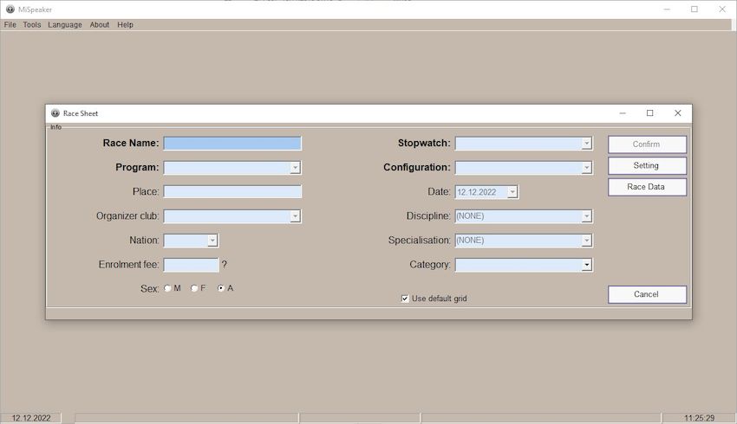Click the Confirm button
This screenshot has width=737, height=424.
pyautogui.click(x=647, y=145)
